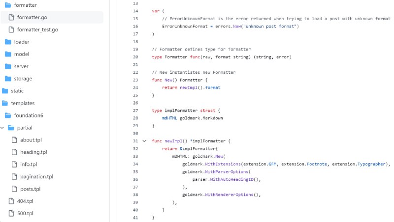Click the about.tpl file icon
The width and height of the screenshot is (394, 222).
(14, 140)
